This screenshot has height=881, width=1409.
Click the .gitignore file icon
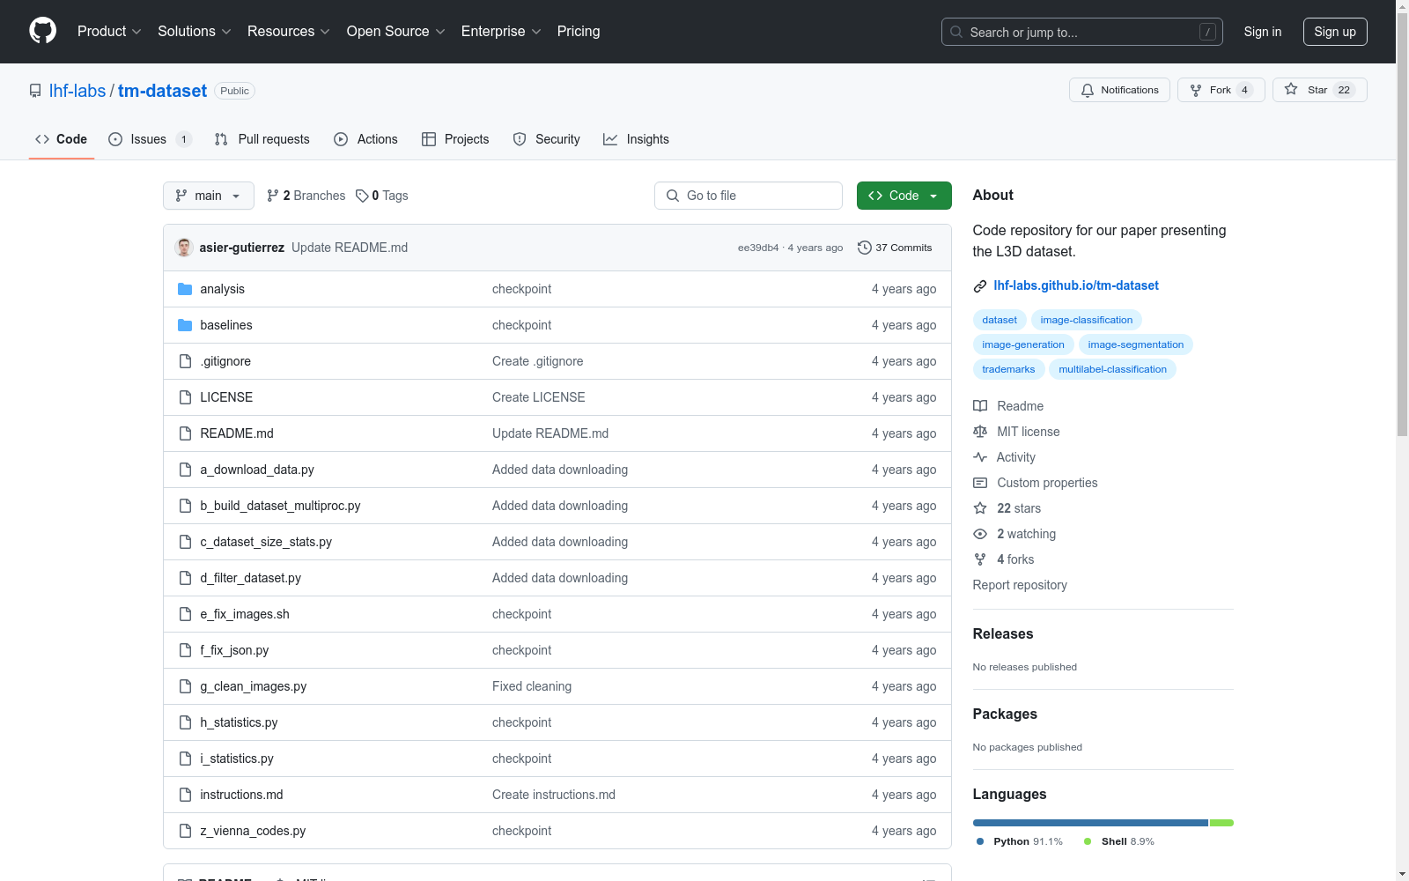point(185,361)
